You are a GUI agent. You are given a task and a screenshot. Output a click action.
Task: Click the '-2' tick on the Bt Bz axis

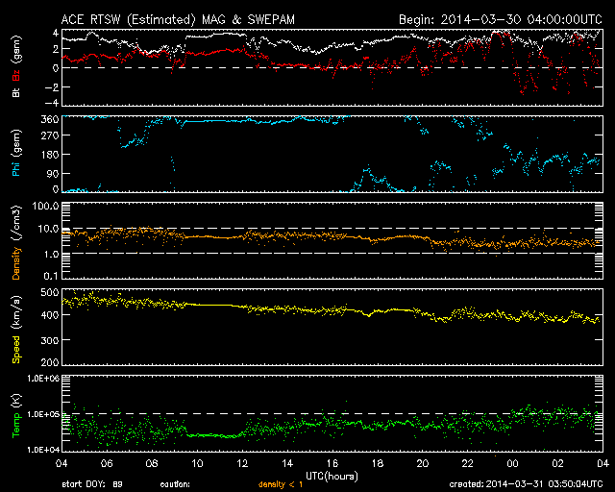pyautogui.click(x=53, y=86)
